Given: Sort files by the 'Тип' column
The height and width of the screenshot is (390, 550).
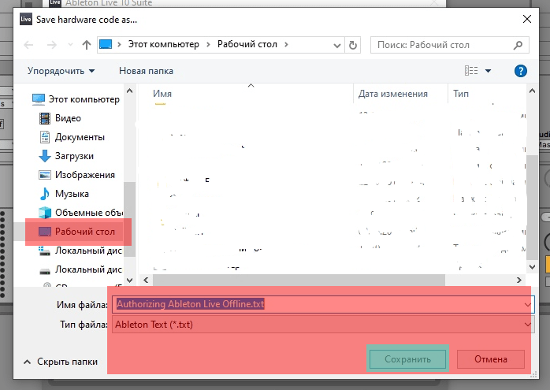Looking at the screenshot, I should [x=460, y=94].
